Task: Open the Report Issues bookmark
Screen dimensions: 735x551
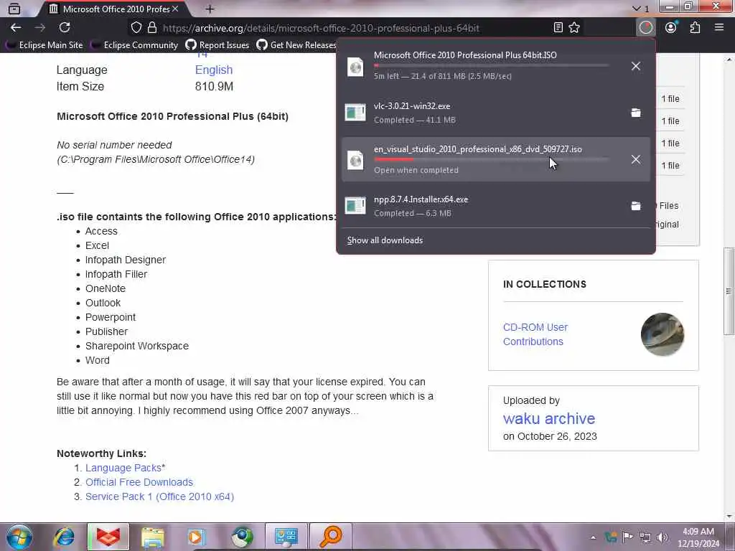Action: (217, 45)
